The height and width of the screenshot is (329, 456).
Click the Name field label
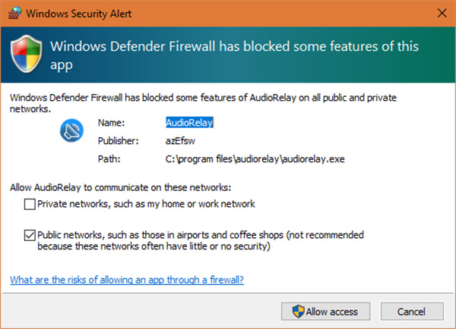pyautogui.click(x=110, y=122)
